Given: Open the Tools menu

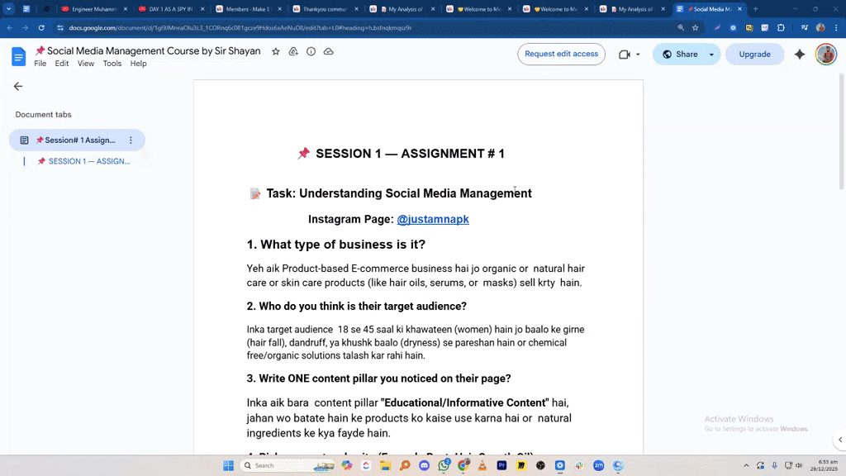Looking at the screenshot, I should pos(112,63).
